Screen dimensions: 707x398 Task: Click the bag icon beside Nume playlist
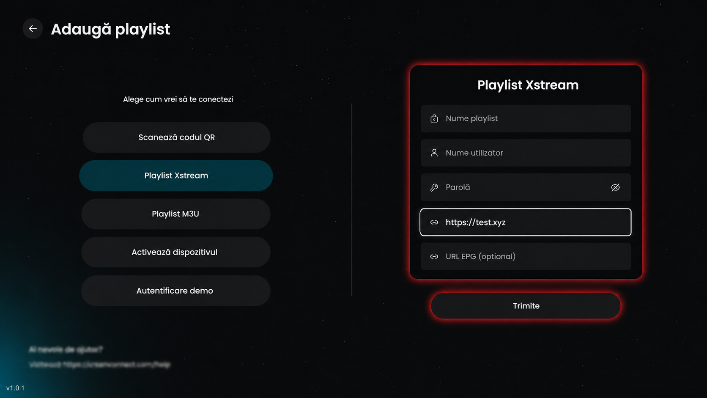[434, 118]
